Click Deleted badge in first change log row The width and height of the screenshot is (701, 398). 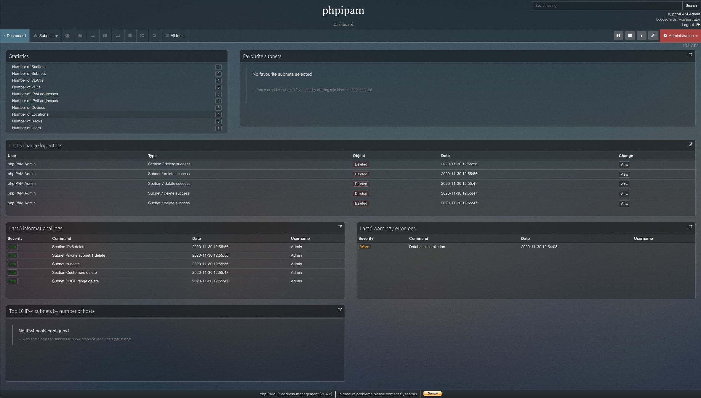[361, 164]
